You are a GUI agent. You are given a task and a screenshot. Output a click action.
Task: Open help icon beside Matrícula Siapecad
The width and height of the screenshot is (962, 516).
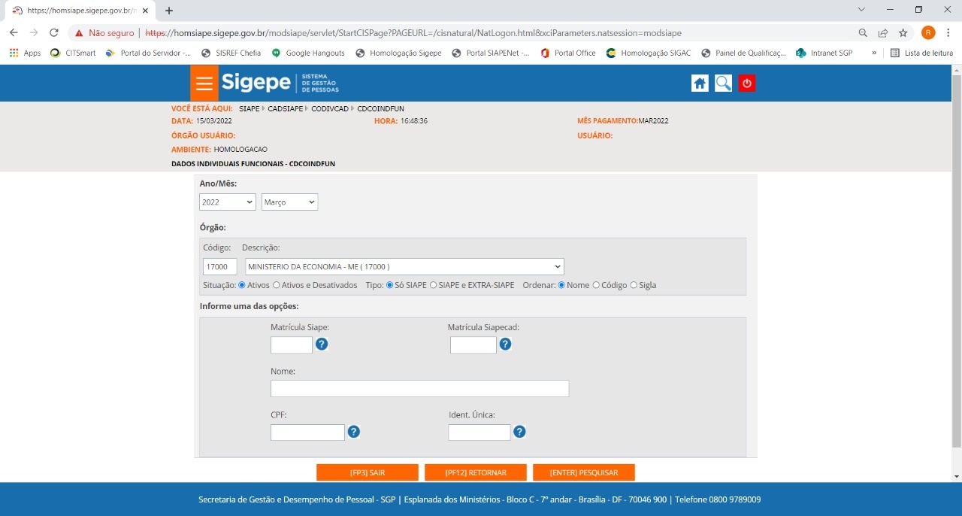tap(506, 345)
